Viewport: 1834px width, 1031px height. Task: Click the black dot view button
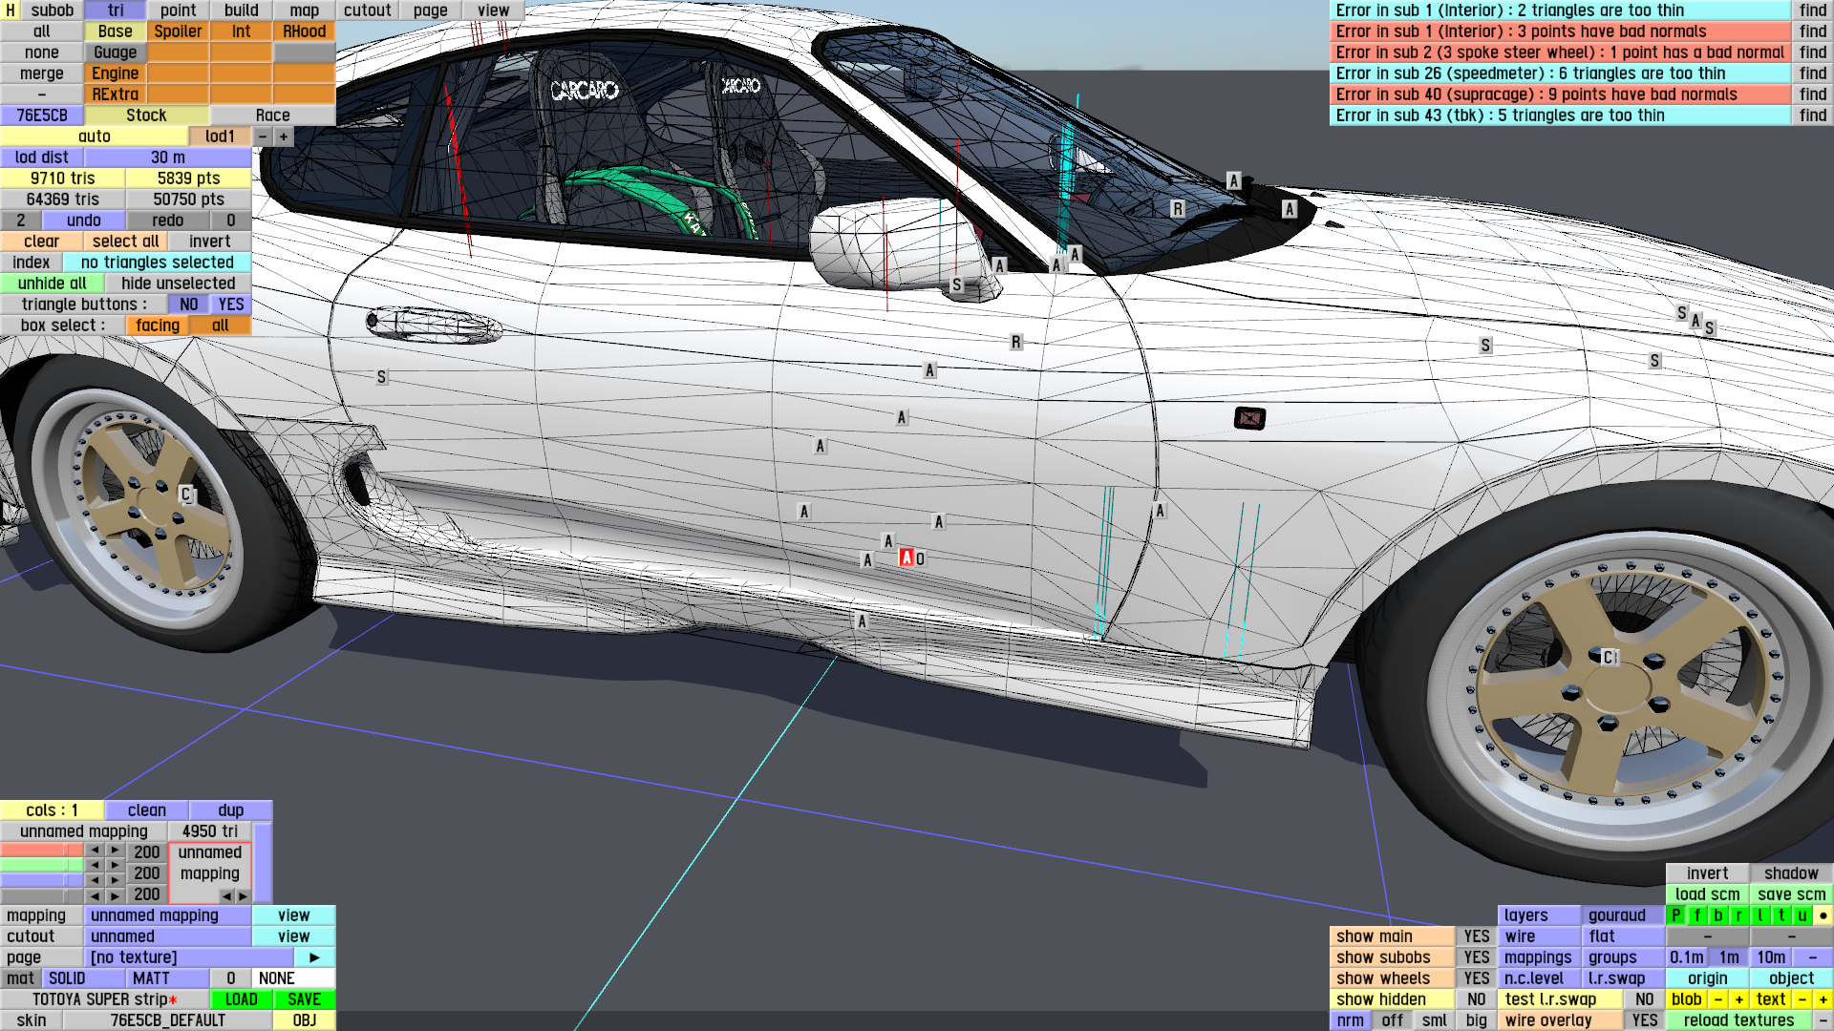(x=1823, y=915)
